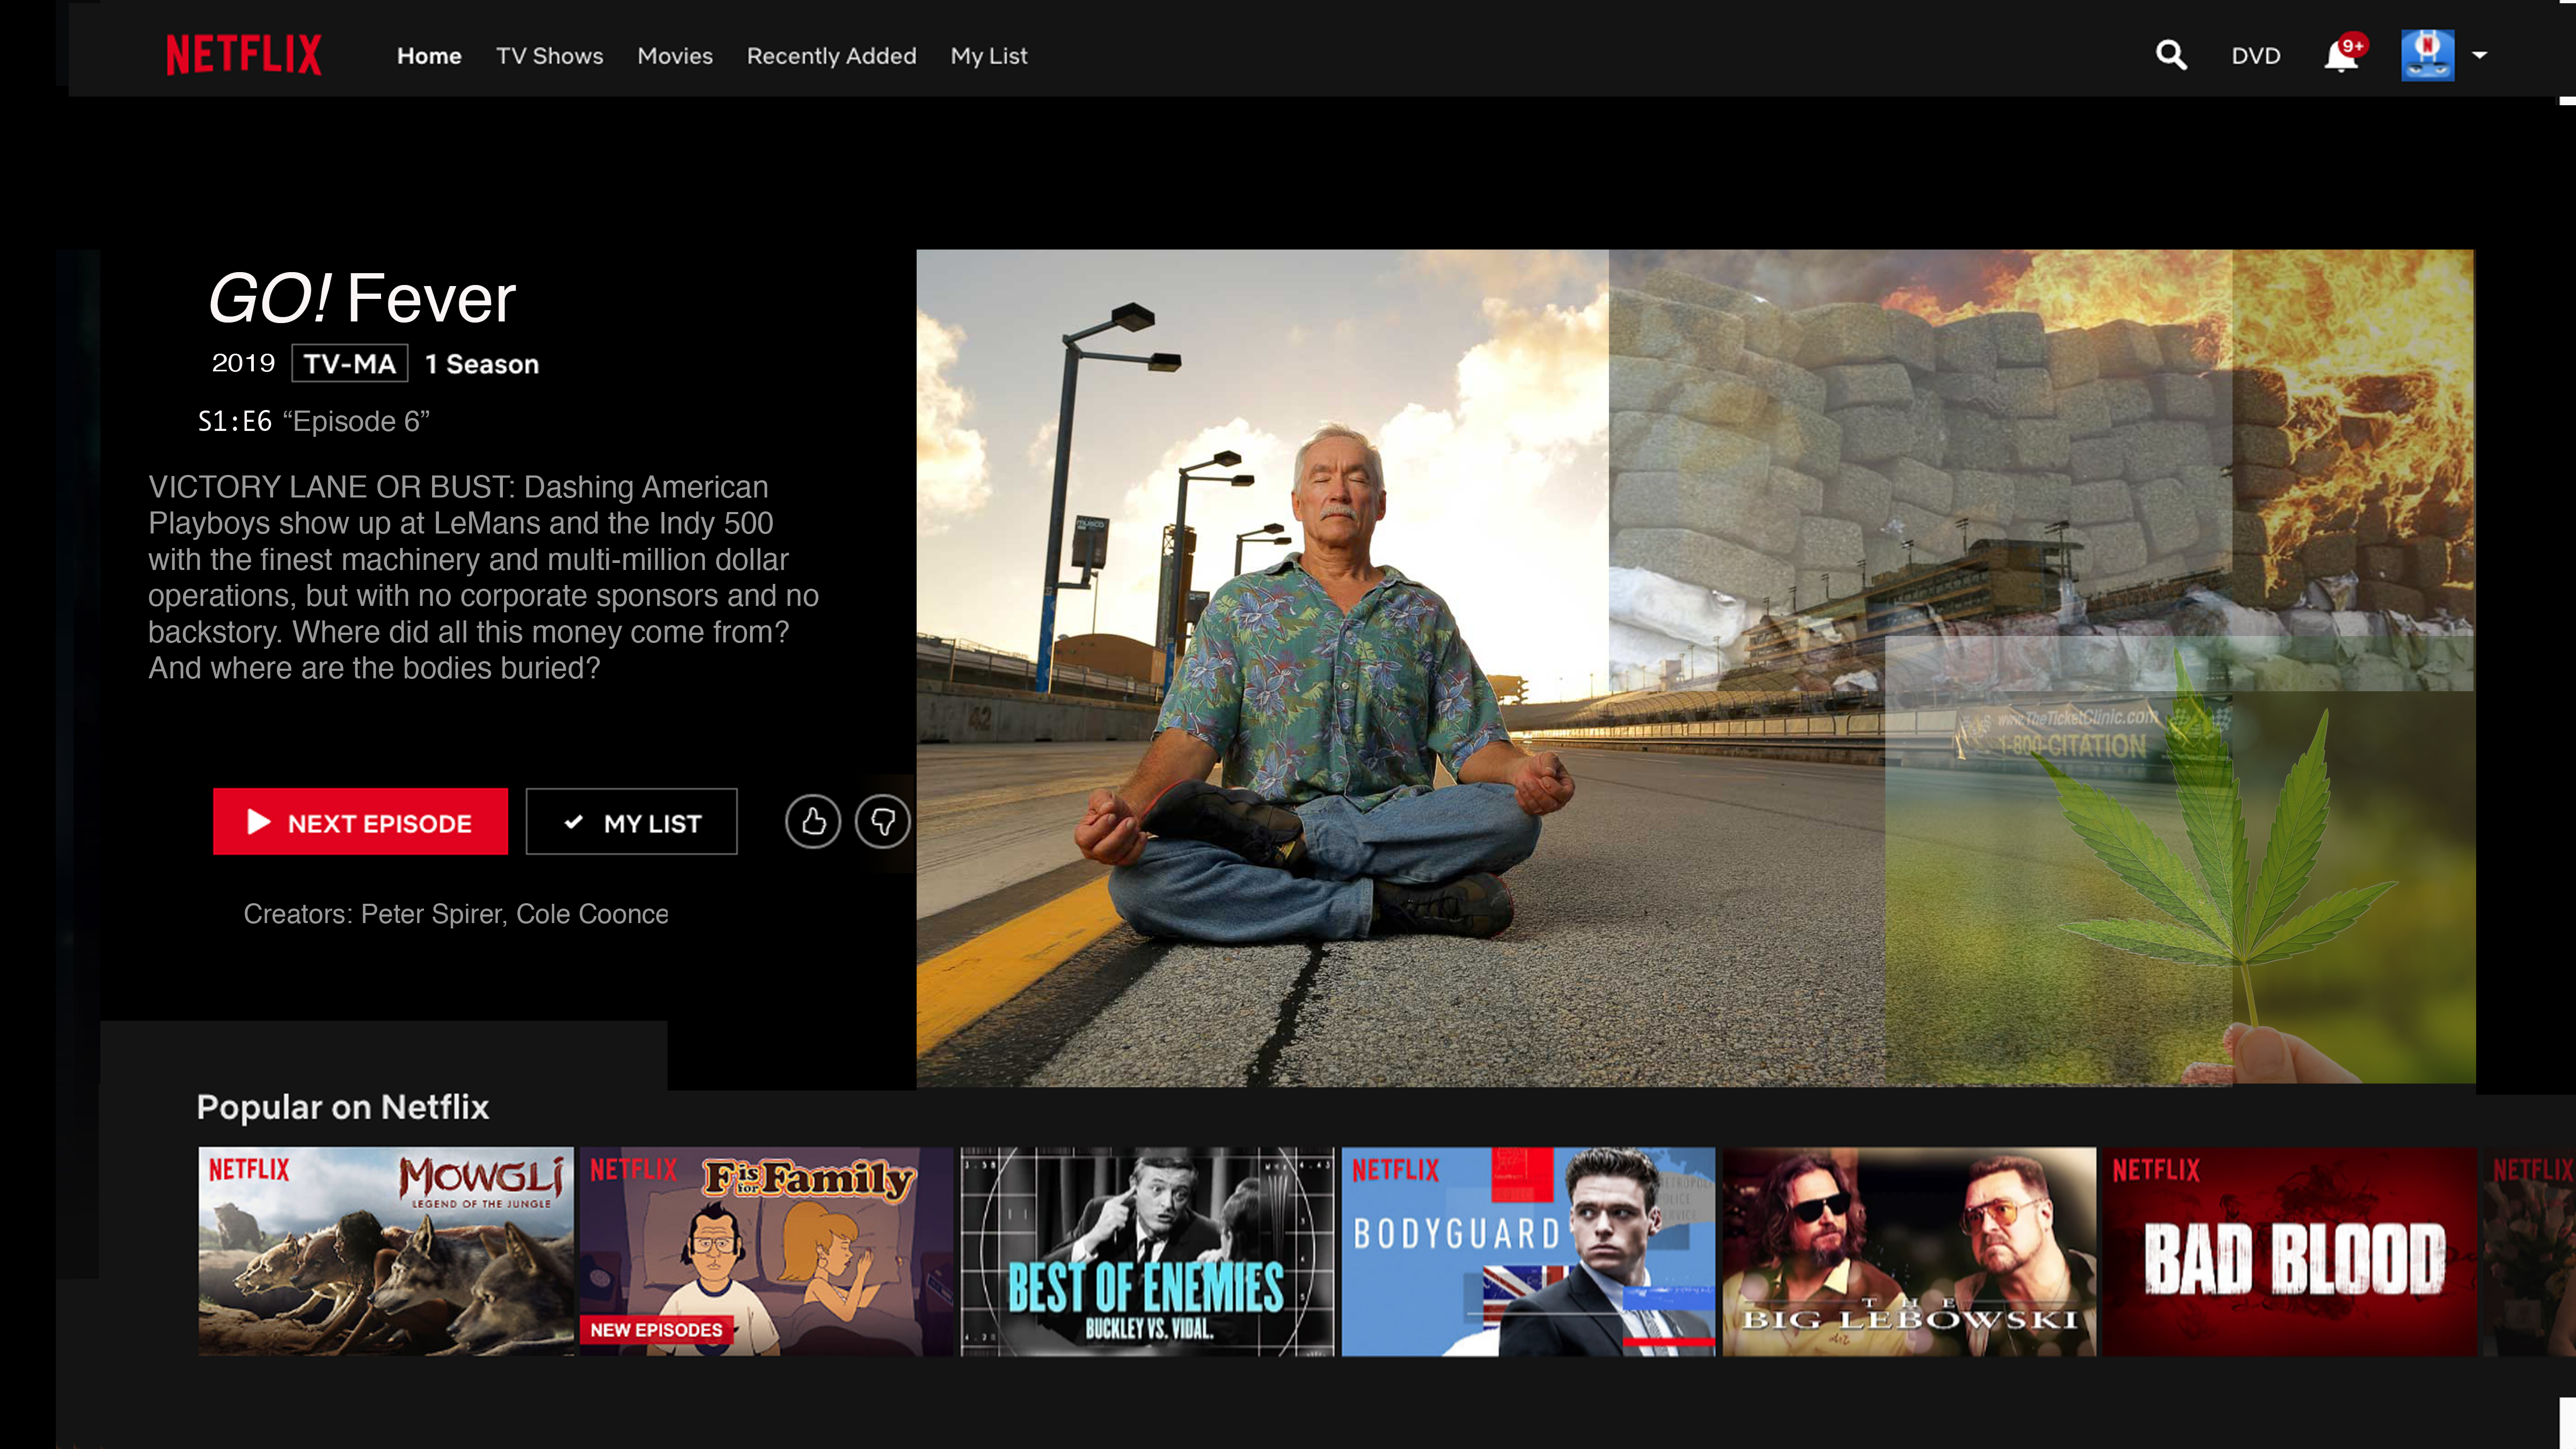Open the Bodyguard thumbnail
The width and height of the screenshot is (2576, 1449).
[x=1527, y=1251]
